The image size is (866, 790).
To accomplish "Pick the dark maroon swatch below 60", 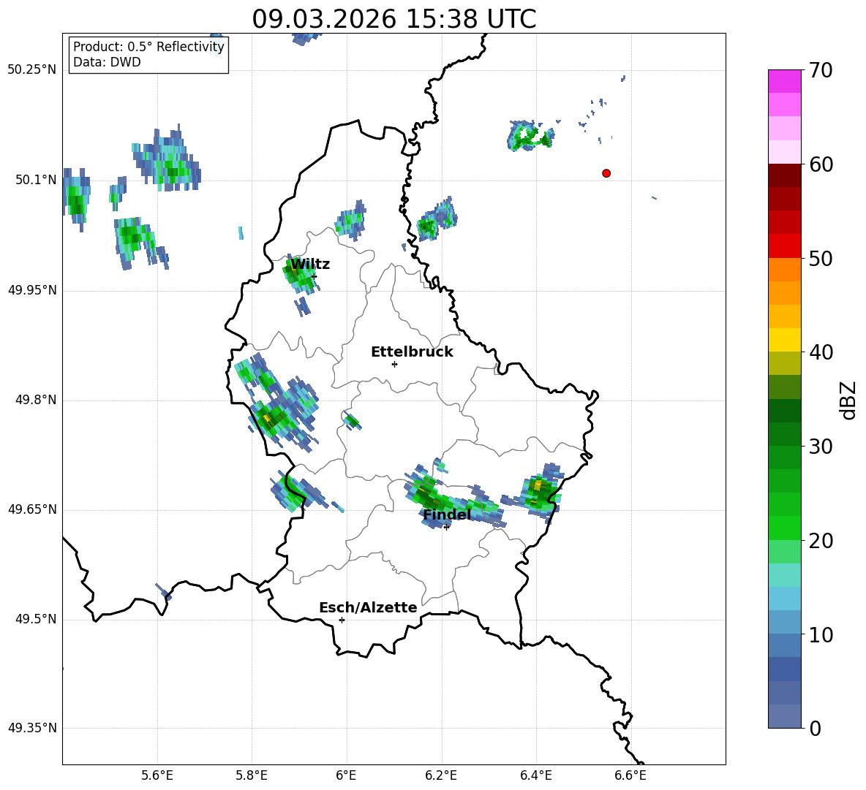I will (x=785, y=175).
